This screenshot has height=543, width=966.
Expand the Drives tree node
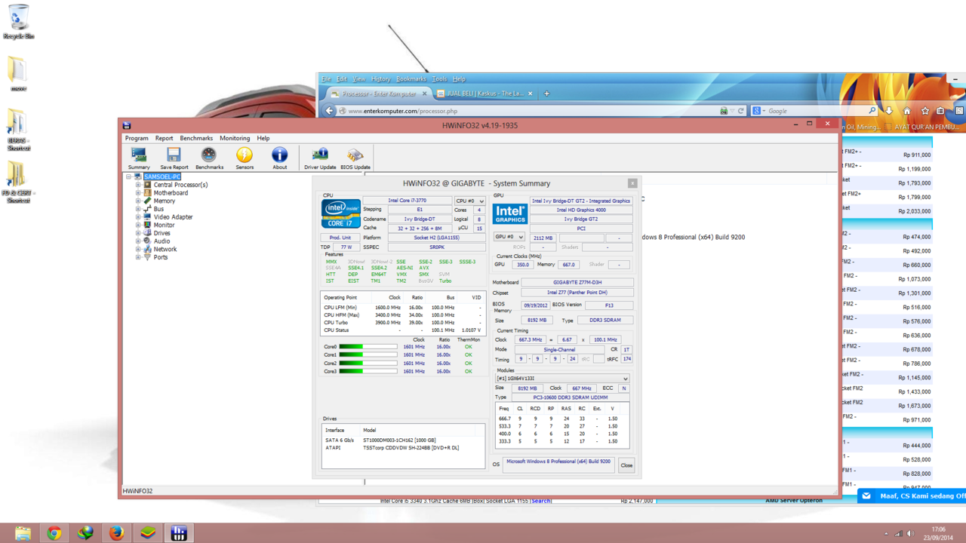(x=138, y=233)
